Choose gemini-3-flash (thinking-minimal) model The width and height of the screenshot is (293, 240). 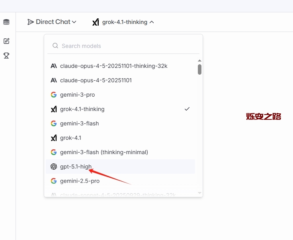[104, 152]
